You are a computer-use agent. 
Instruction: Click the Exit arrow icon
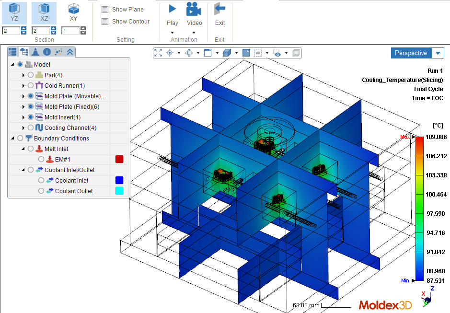(x=220, y=9)
